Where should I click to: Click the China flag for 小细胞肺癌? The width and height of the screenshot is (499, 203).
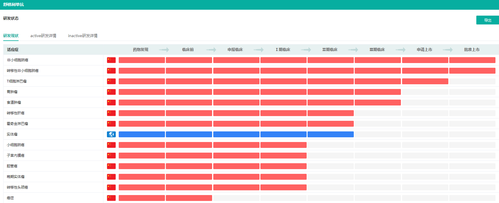pyautogui.click(x=111, y=145)
